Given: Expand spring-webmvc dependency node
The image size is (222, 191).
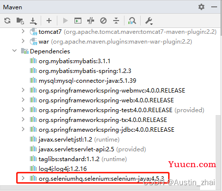Looking at the screenshot, I should pos(23,90).
